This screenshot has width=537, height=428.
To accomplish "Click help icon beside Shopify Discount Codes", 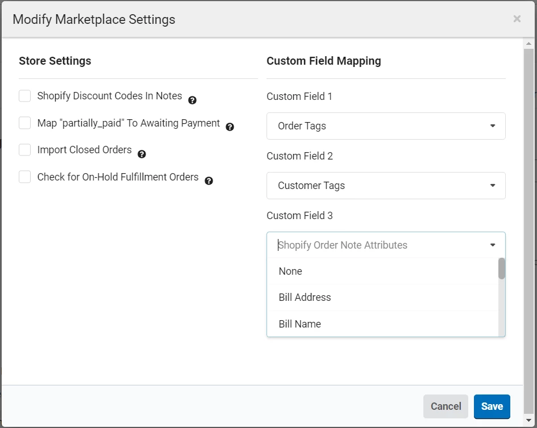I will [193, 100].
